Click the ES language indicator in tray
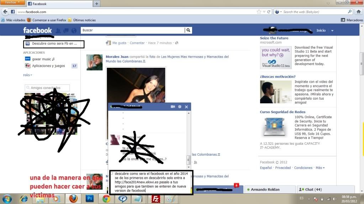364x204 pixels. tap(301, 198)
